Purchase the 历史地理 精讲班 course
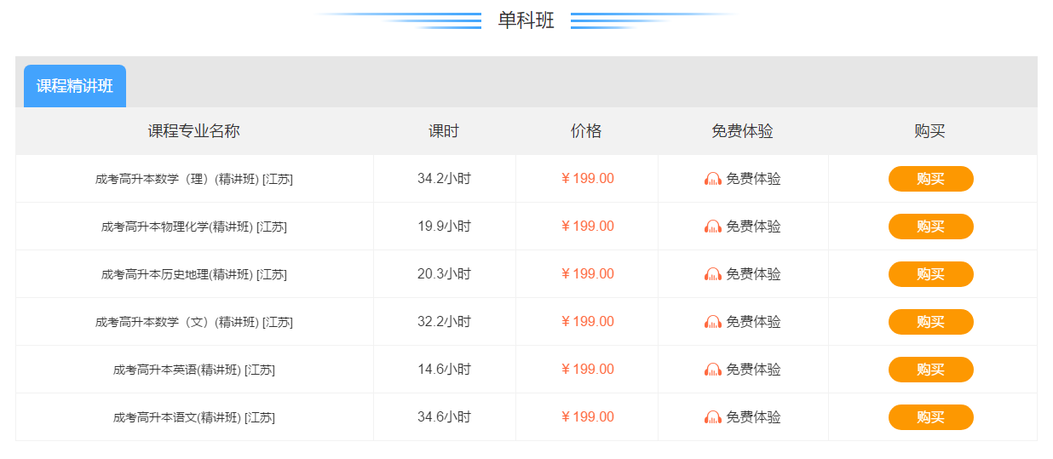This screenshot has width=1053, height=459. pos(930,274)
